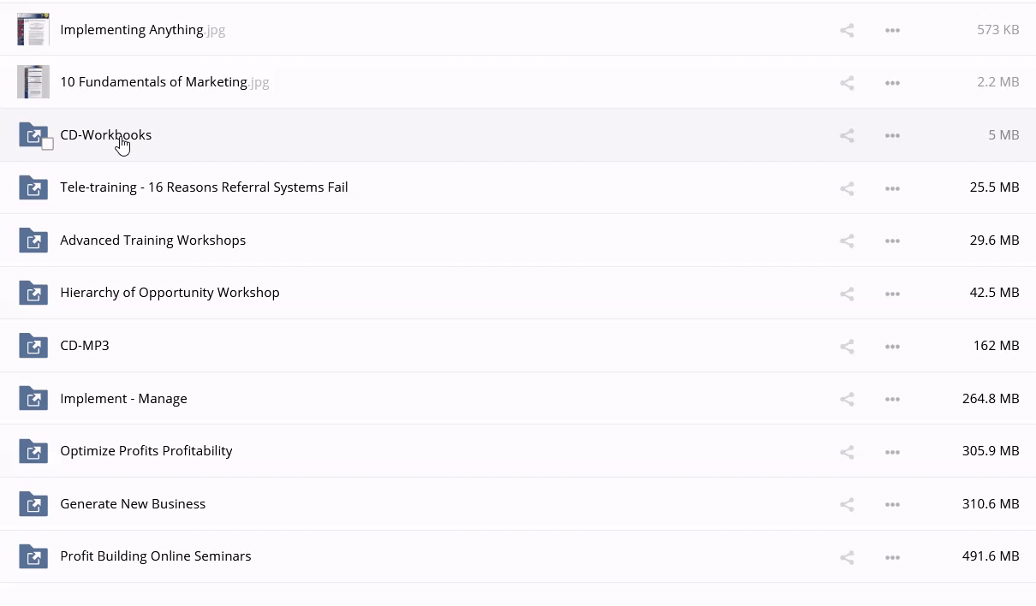1036x606 pixels.
Task: Click share icon for Implementing Anything.jpg
Action: (847, 30)
